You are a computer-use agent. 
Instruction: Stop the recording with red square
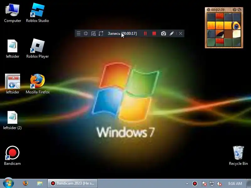(x=154, y=34)
